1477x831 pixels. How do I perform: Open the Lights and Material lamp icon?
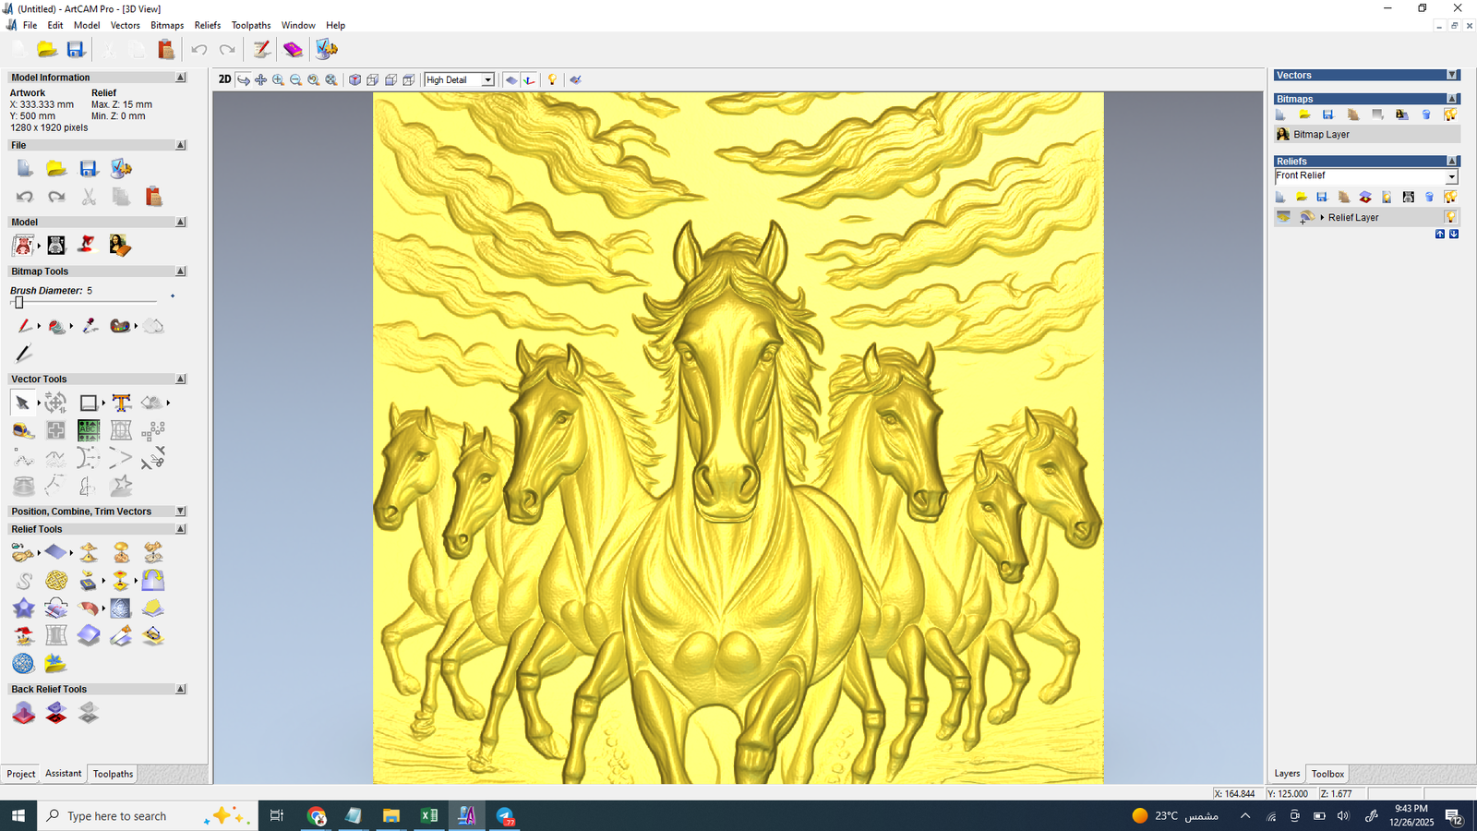click(552, 80)
